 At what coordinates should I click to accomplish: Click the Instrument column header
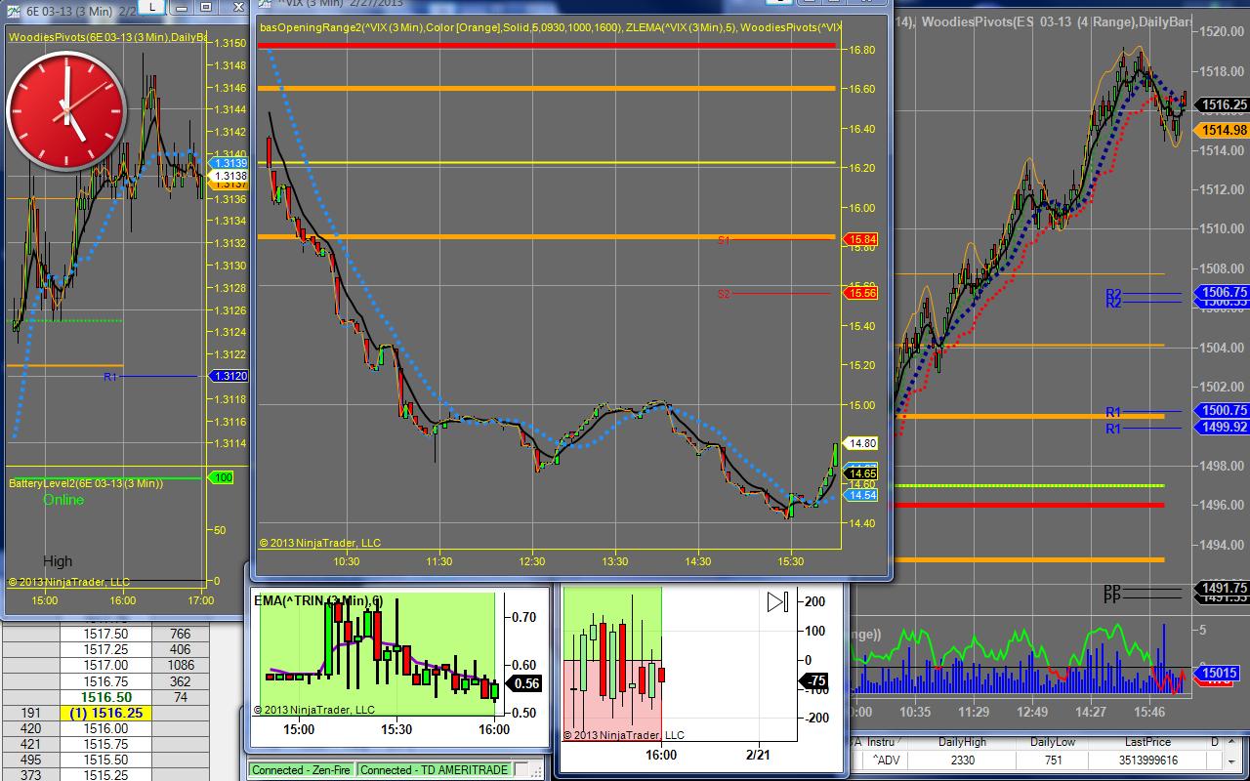[x=882, y=742]
